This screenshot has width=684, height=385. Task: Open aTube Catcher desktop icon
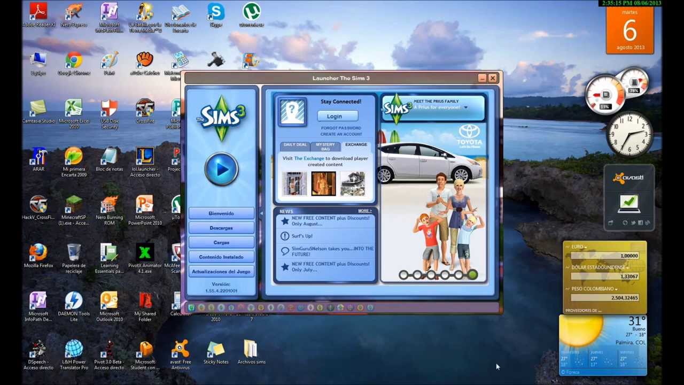tap(145, 64)
